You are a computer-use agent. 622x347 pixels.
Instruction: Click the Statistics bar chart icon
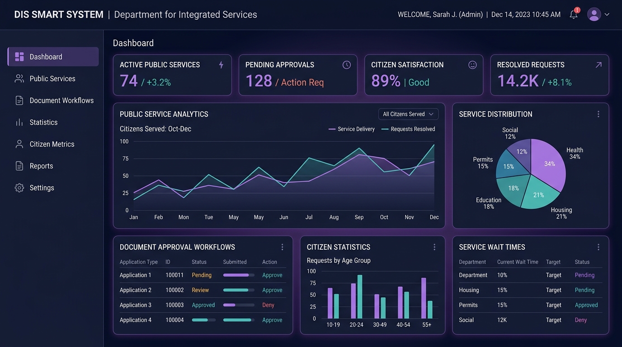pyautogui.click(x=19, y=122)
